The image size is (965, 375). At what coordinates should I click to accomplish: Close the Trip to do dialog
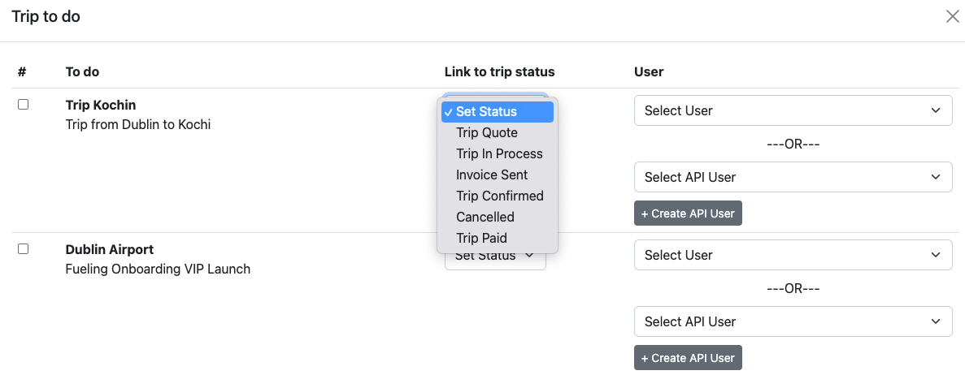(x=952, y=16)
